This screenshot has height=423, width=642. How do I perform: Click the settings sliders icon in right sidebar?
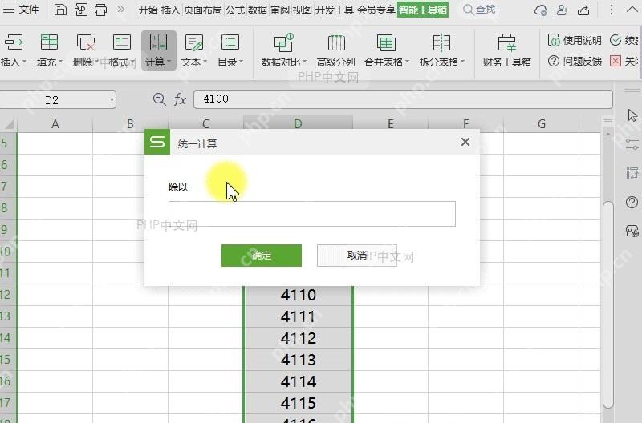632,144
